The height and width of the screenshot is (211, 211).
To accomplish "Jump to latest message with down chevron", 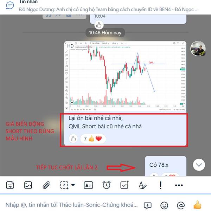I will [x=199, y=165].
